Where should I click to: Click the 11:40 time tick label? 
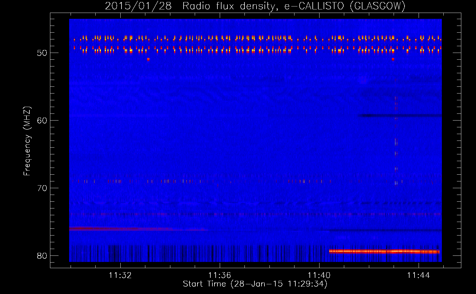pyautogui.click(x=319, y=275)
